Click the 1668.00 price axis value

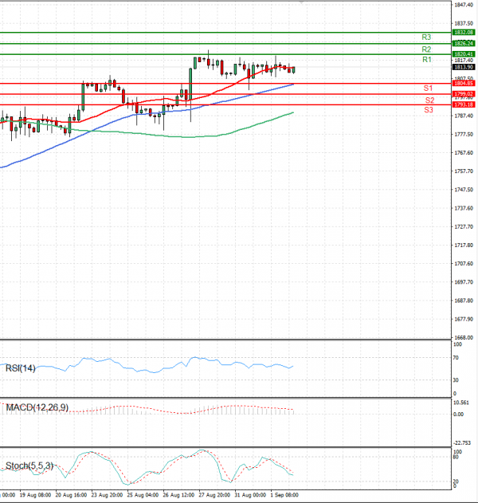click(464, 338)
